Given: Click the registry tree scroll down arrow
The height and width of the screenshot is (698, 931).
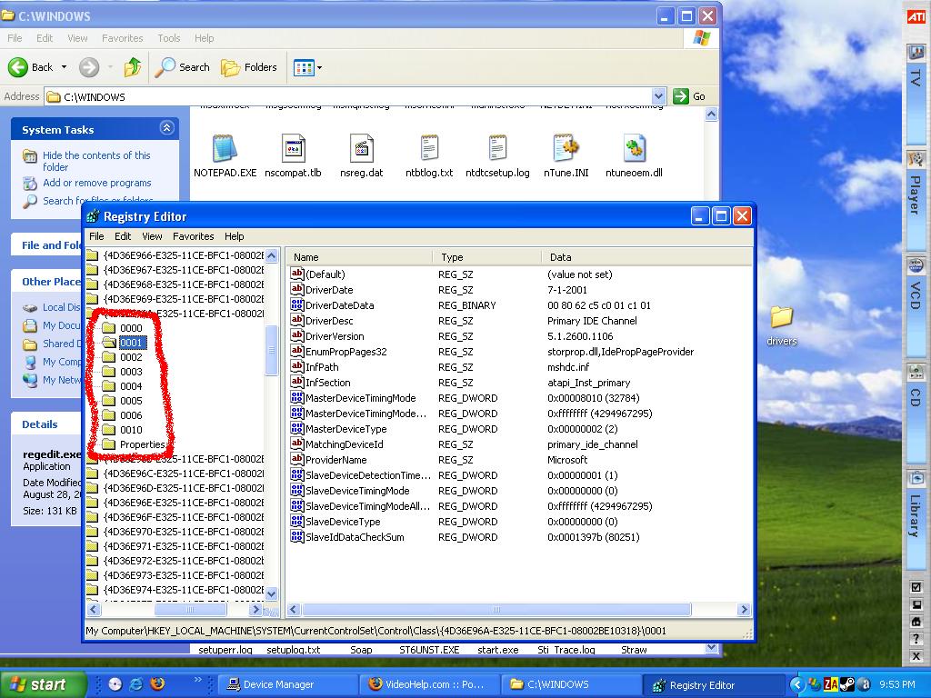Looking at the screenshot, I should click(x=271, y=593).
